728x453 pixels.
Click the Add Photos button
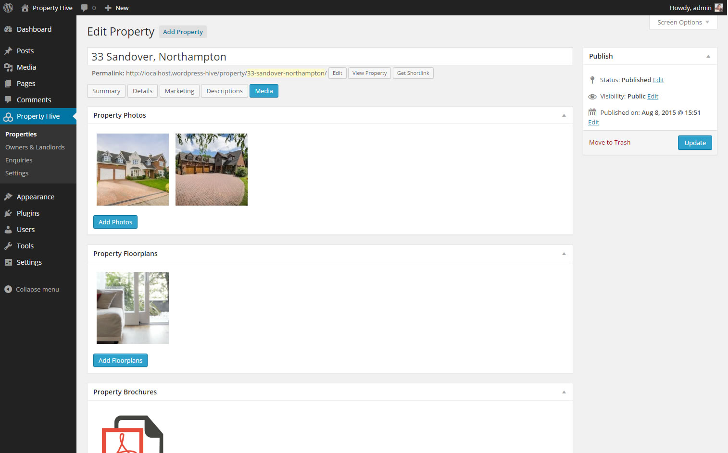(x=115, y=222)
